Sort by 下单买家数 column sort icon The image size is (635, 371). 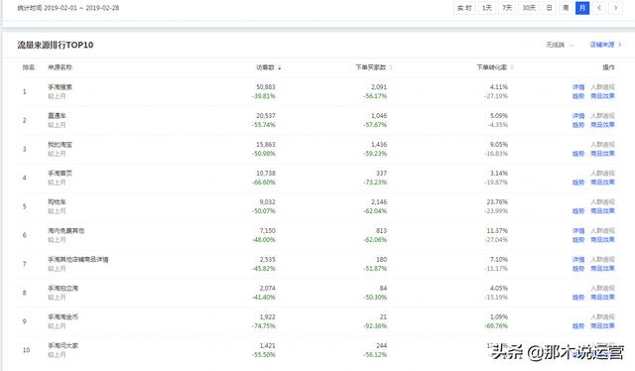click(x=391, y=67)
